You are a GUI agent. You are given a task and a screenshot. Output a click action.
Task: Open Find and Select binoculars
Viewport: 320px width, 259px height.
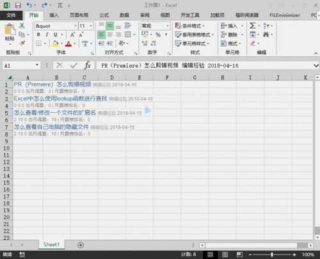coord(266,35)
